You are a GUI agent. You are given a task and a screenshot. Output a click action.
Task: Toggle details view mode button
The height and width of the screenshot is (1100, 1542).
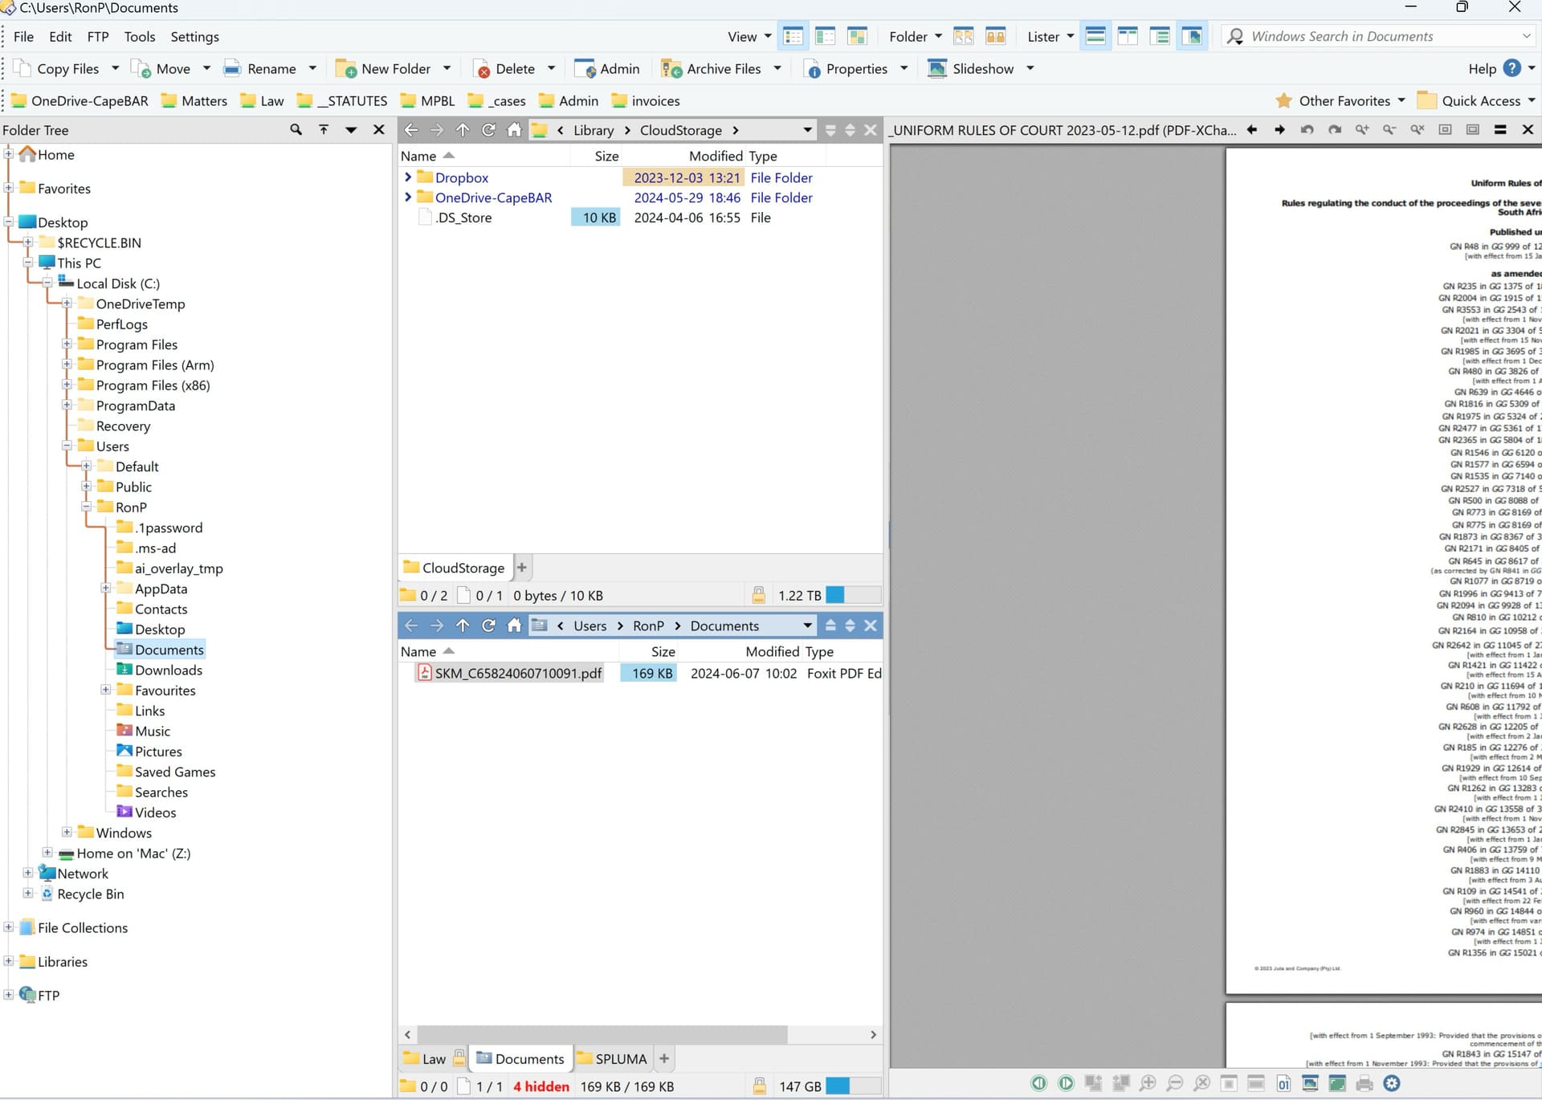[x=793, y=36]
